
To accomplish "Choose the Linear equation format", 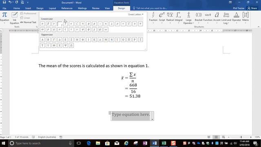I will click(x=25, y=18).
